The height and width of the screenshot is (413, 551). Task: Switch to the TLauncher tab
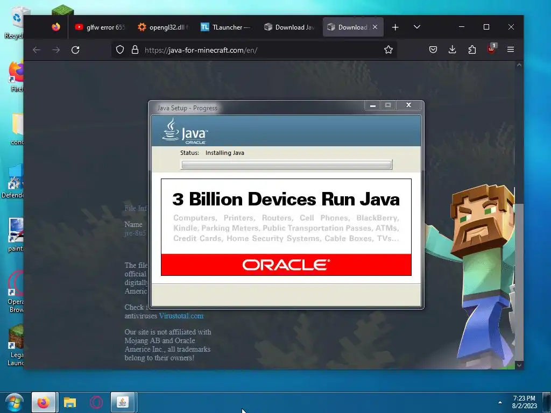[225, 27]
